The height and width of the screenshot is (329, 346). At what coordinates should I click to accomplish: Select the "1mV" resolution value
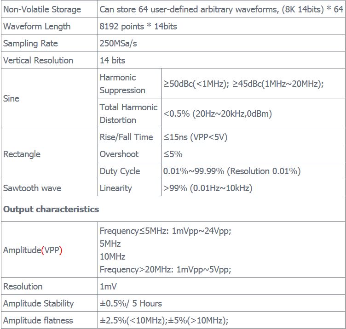click(108, 286)
